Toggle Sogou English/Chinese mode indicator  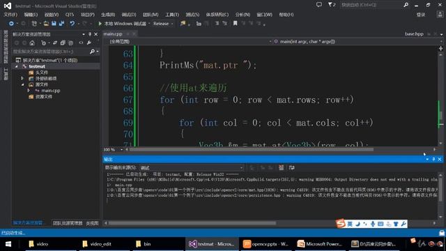point(350,224)
